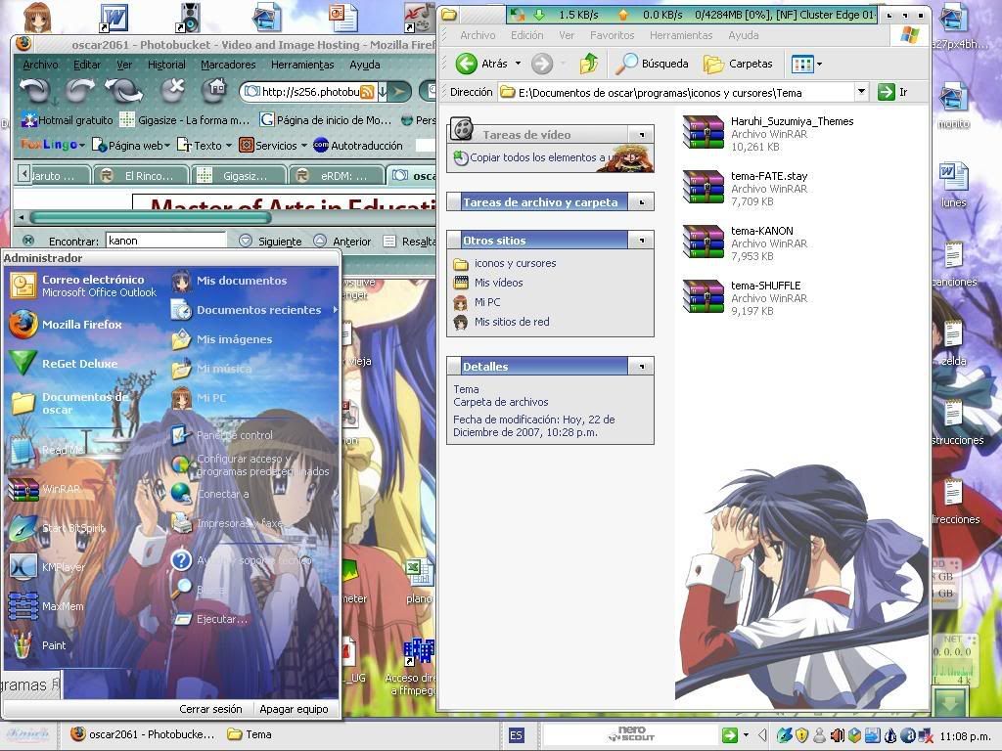Open Mis imágenes in Start menu
Image resolution: width=1002 pixels, height=751 pixels.
[x=222, y=339]
